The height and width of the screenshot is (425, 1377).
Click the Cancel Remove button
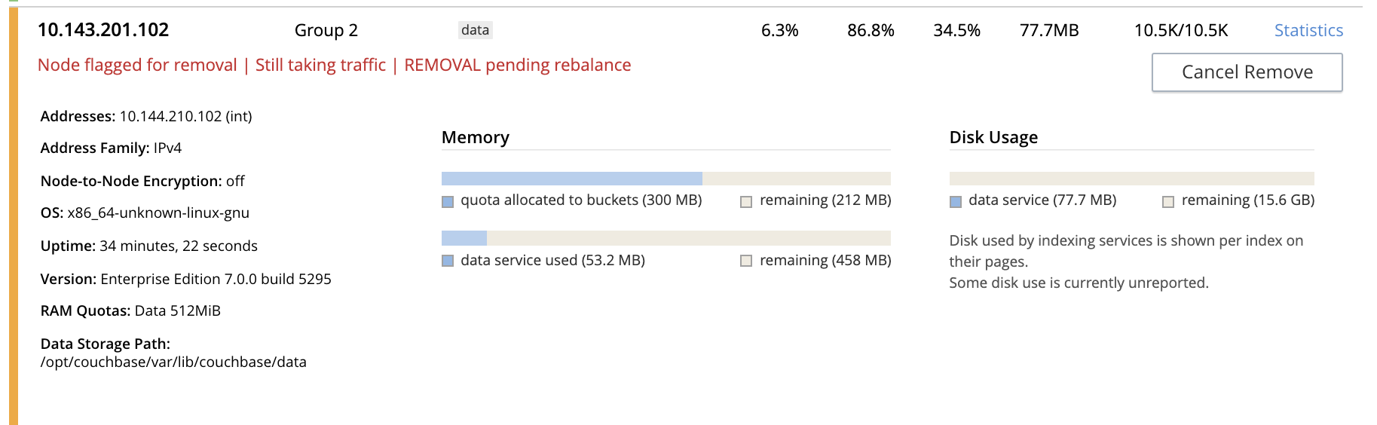pyautogui.click(x=1247, y=72)
